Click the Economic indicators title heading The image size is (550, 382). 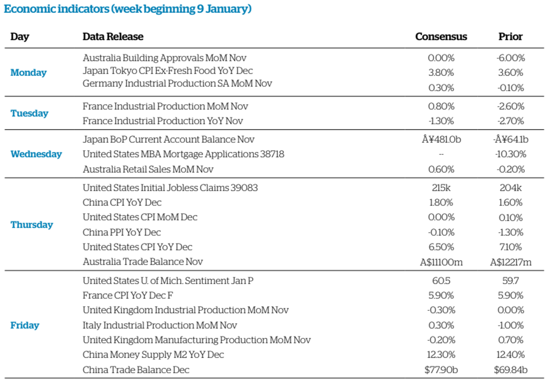click(x=128, y=9)
